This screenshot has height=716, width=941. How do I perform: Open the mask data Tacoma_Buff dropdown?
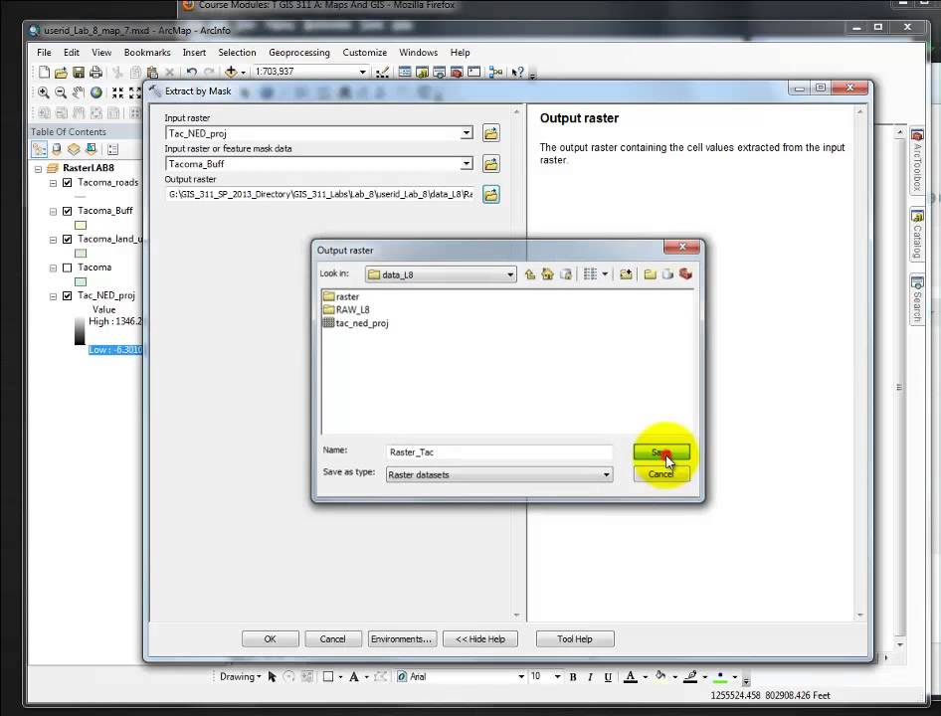click(467, 164)
